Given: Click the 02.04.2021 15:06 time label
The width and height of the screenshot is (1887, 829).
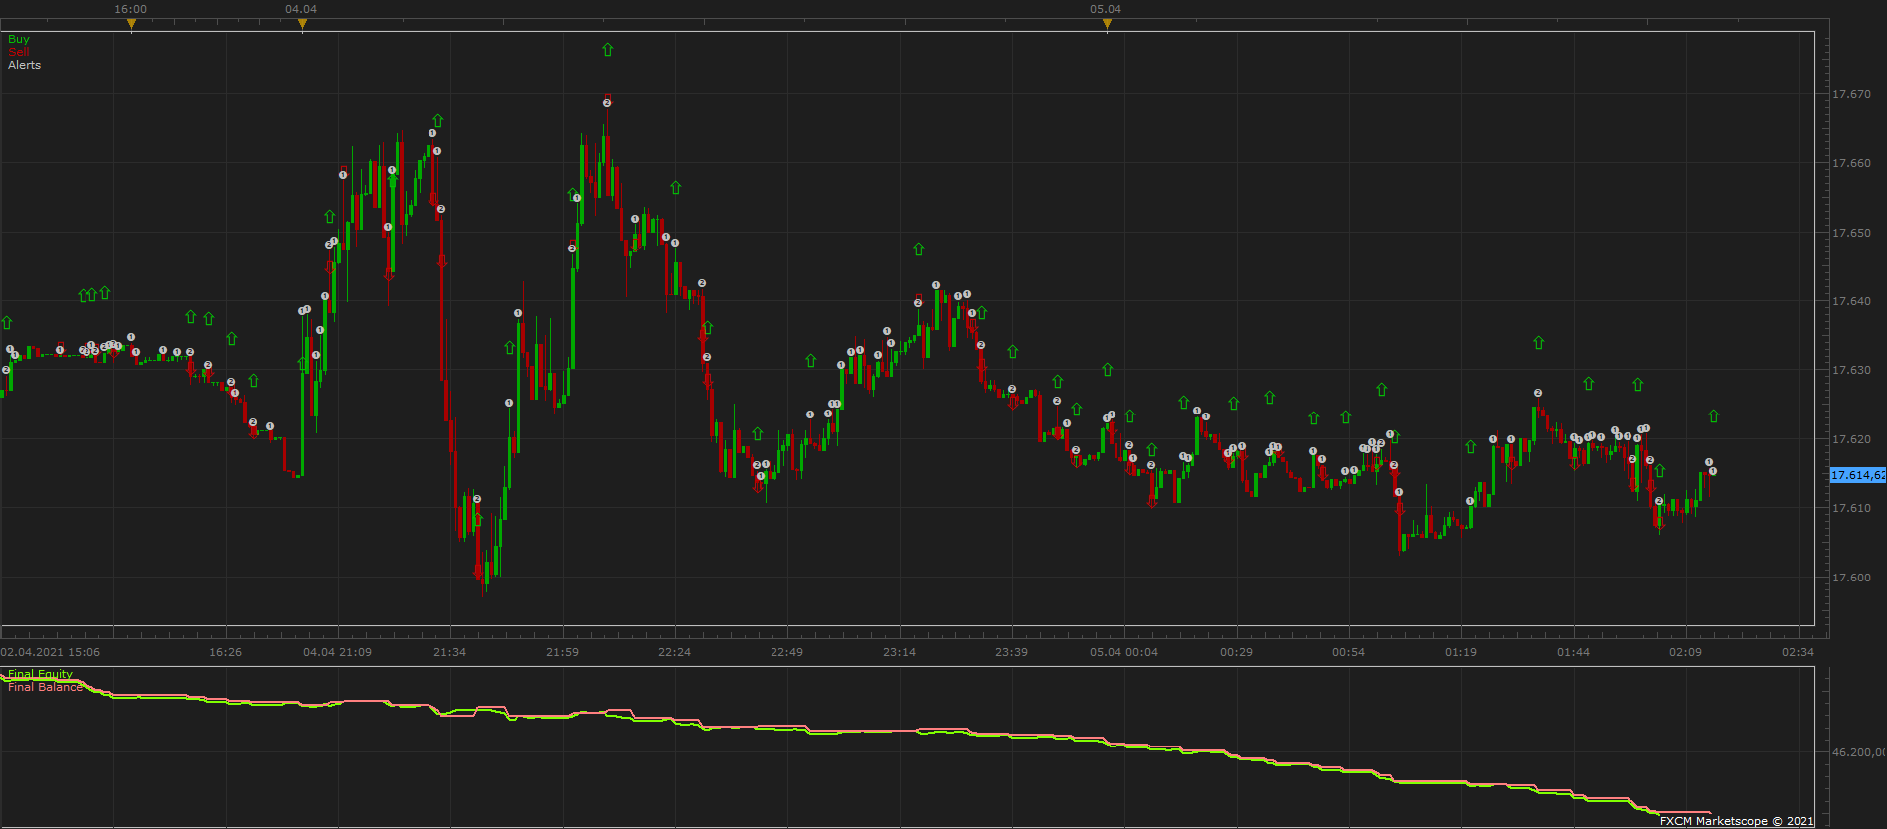Looking at the screenshot, I should point(50,652).
